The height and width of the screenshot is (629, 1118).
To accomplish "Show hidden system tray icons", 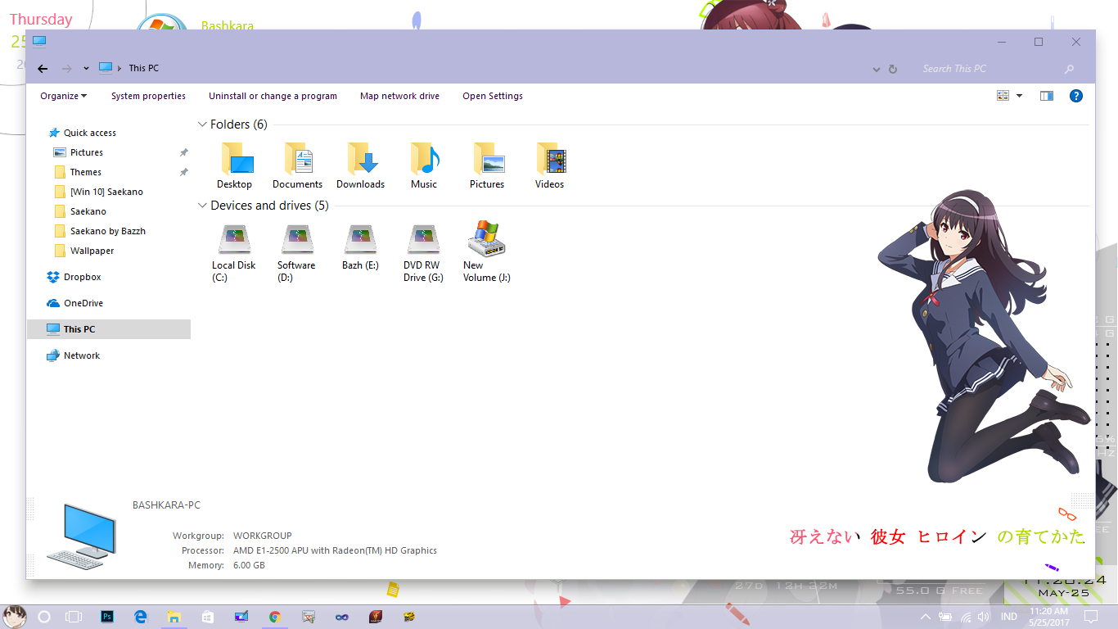I will pos(926,617).
